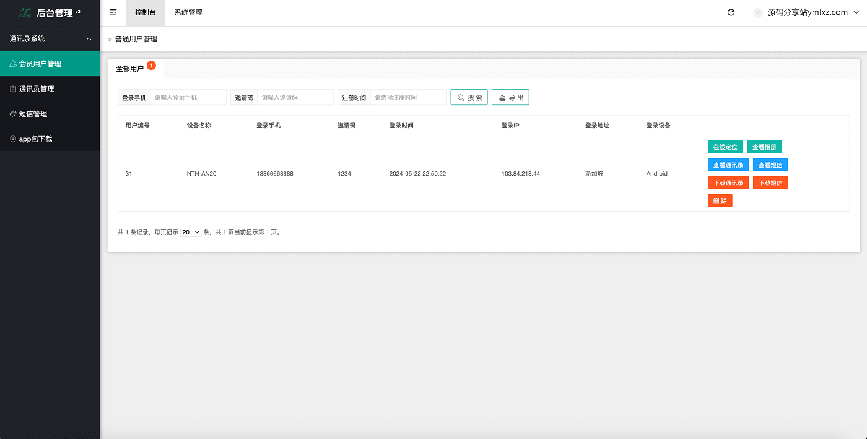Click the 设备名称 column header
Screen dimensions: 867x439
[x=199, y=126]
